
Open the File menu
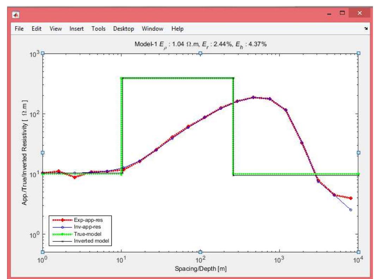pyautogui.click(x=19, y=29)
